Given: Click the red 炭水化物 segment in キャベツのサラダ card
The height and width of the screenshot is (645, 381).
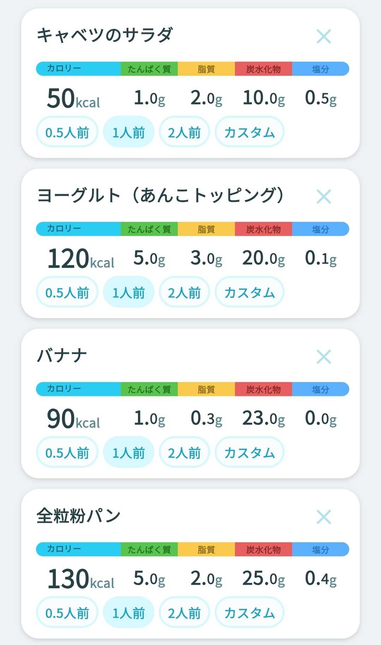Looking at the screenshot, I should coord(264,69).
